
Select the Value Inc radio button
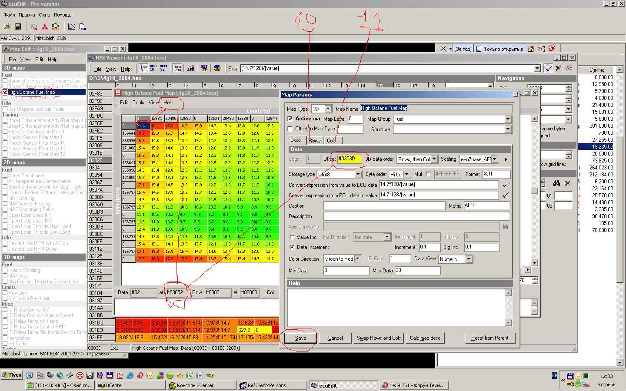click(x=292, y=237)
